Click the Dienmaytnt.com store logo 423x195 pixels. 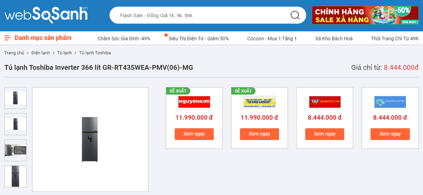325,102
